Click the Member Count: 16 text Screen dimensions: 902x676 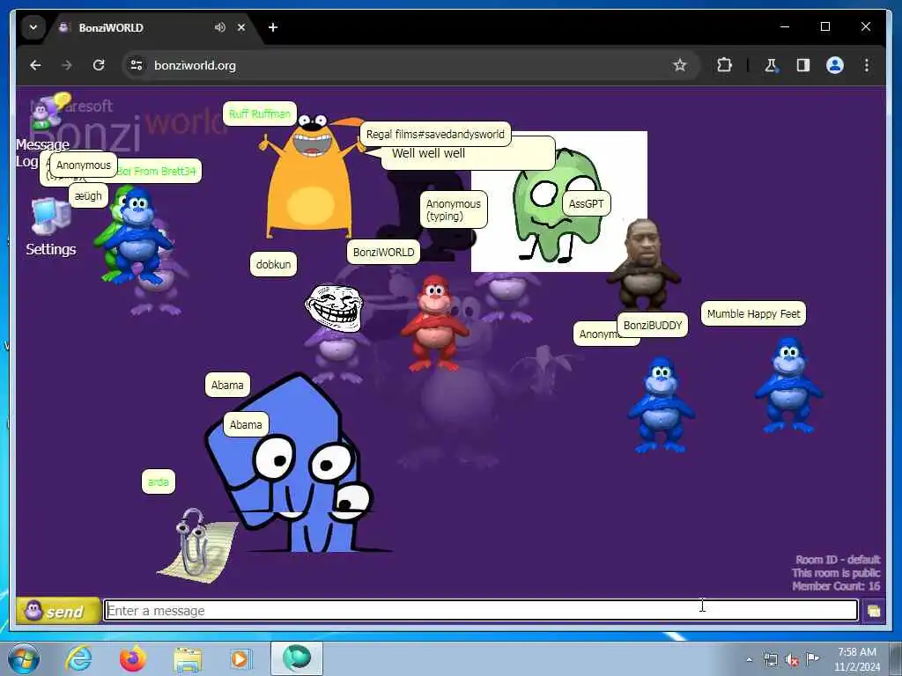(836, 586)
